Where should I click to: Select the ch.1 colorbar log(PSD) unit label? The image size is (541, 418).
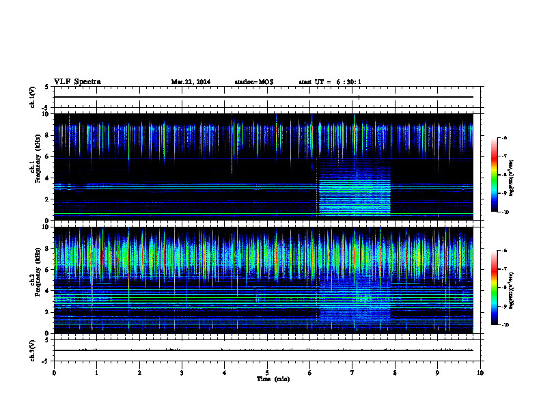pyautogui.click(x=512, y=178)
